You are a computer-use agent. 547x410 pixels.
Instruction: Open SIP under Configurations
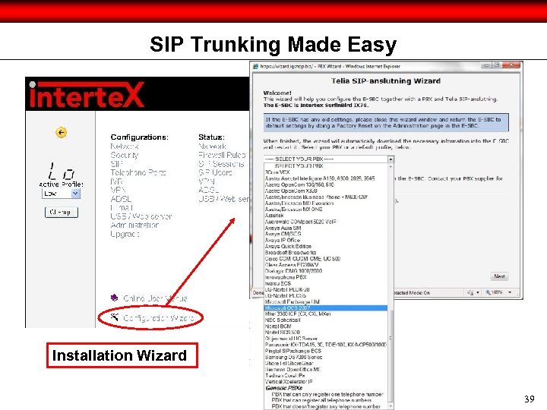[x=116, y=164]
